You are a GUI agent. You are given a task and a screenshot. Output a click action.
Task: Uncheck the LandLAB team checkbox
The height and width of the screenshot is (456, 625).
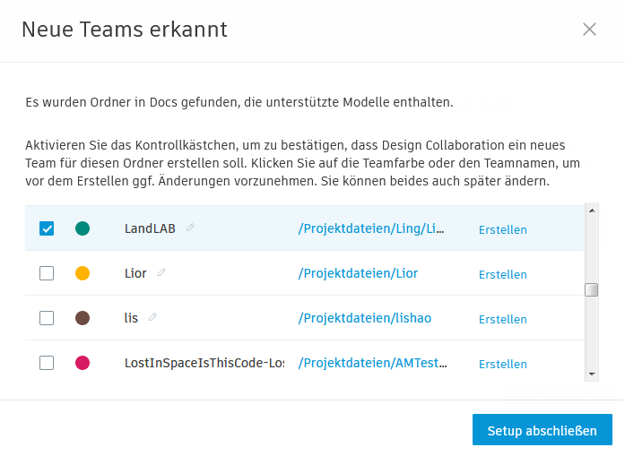pyautogui.click(x=47, y=228)
